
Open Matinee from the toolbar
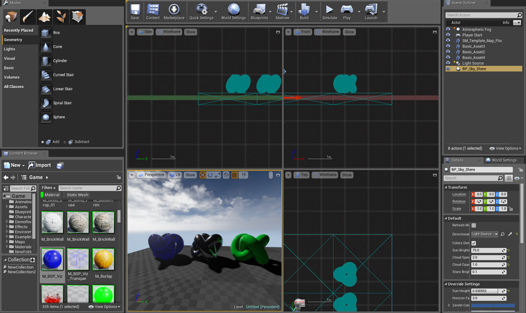click(283, 10)
